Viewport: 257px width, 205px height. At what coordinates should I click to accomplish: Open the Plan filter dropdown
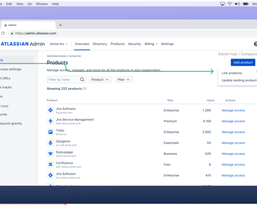point(124,79)
